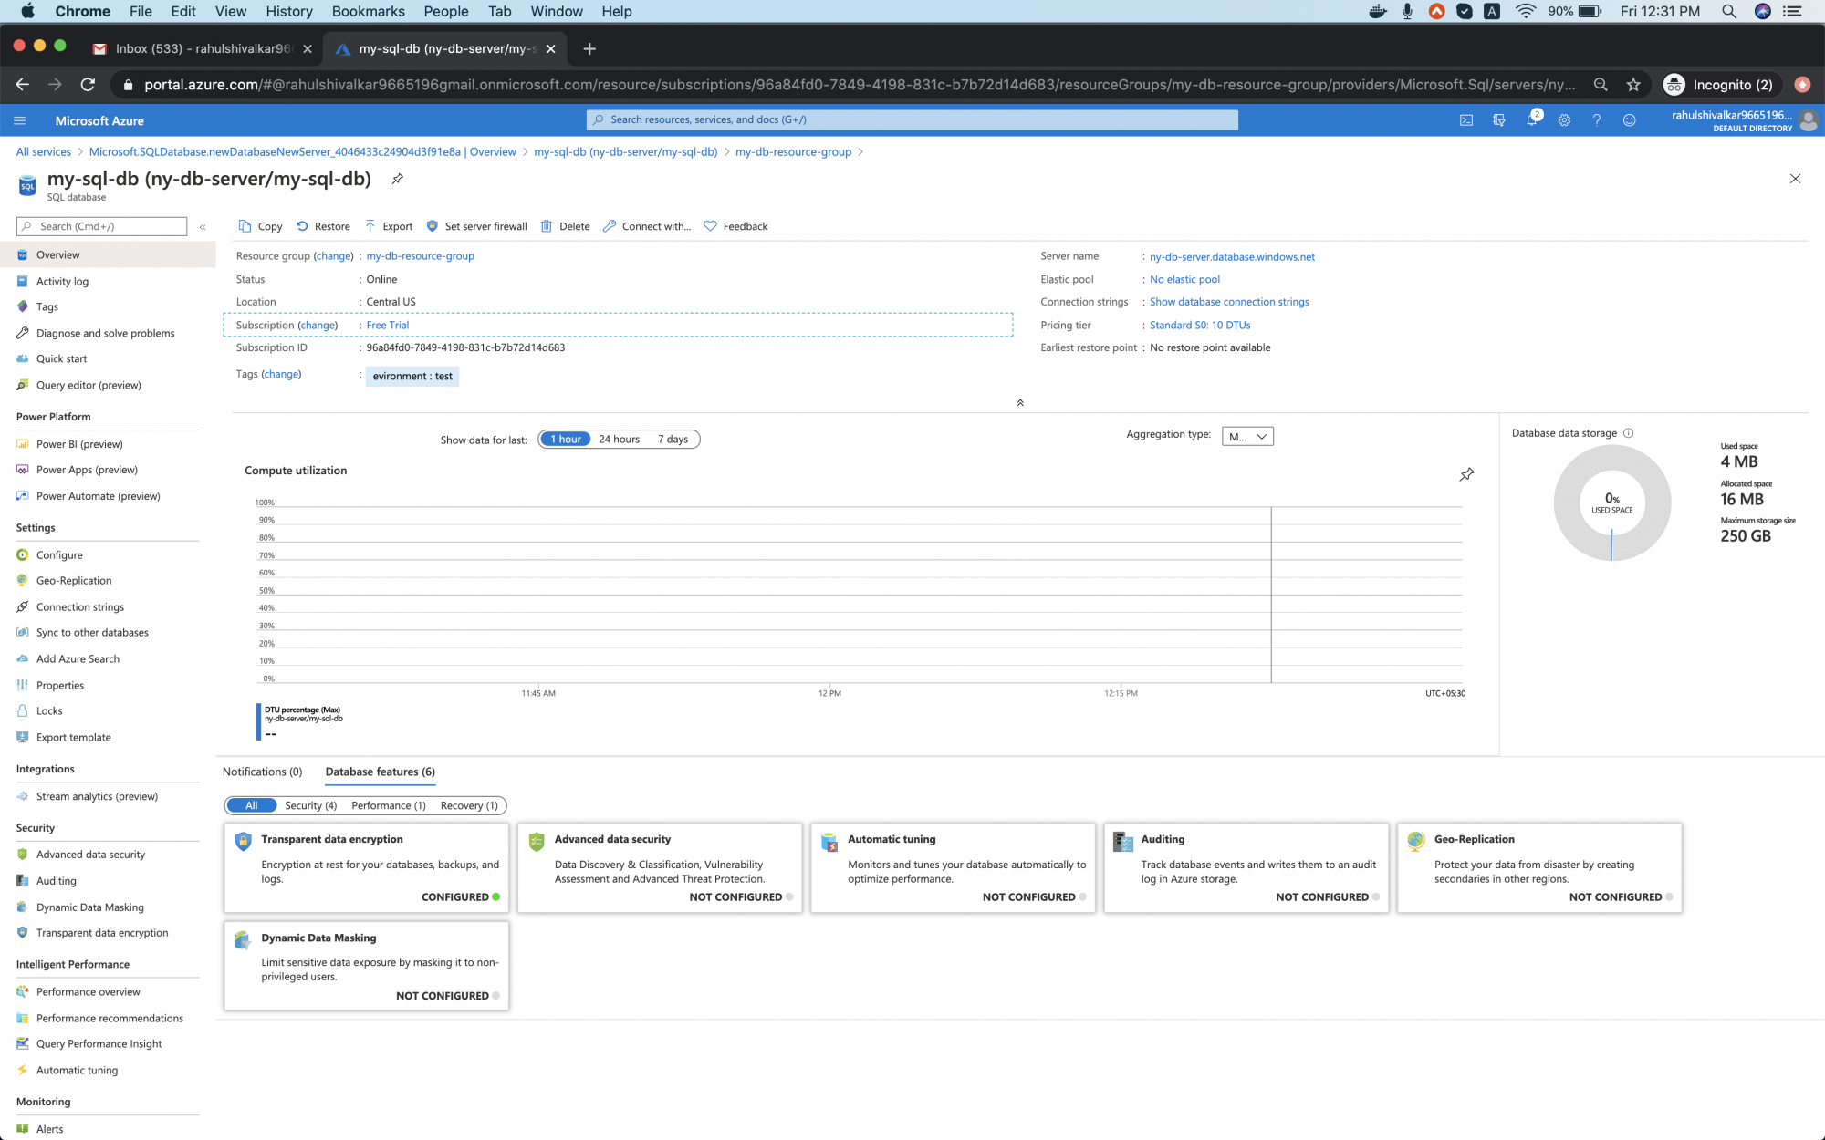The image size is (1825, 1140).
Task: Open the Geo-Replication settings item
Action: [74, 581]
